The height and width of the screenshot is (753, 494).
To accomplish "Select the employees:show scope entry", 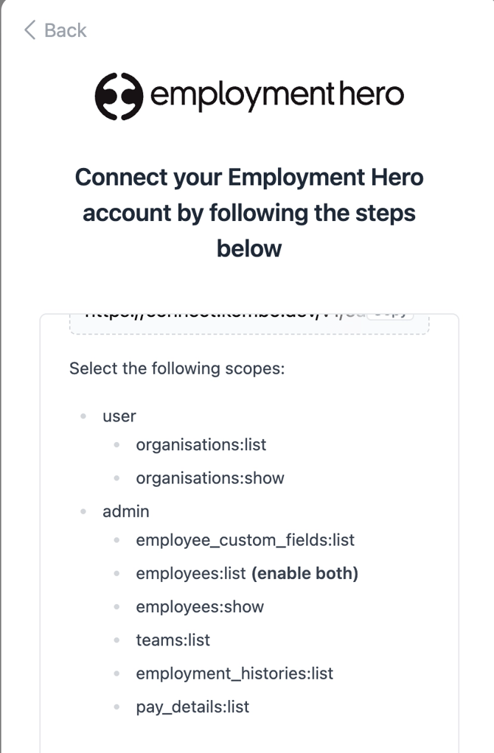I will point(200,607).
